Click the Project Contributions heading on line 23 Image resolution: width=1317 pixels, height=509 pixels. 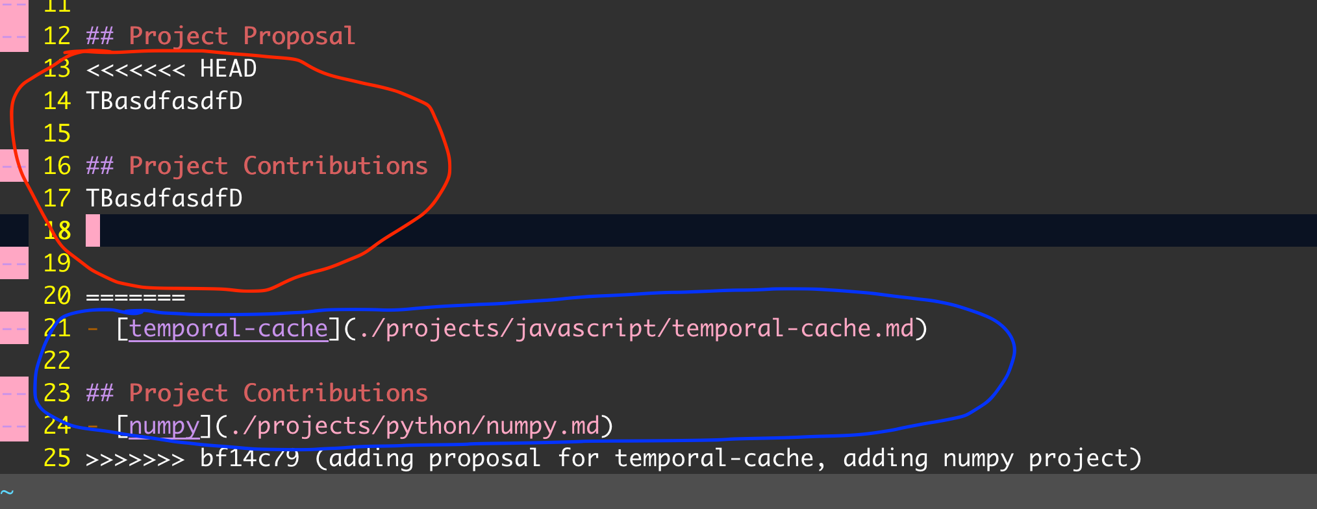tap(257, 393)
